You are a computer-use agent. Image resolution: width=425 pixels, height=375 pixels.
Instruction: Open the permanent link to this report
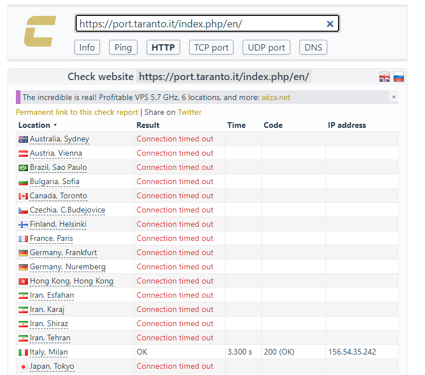coord(77,112)
